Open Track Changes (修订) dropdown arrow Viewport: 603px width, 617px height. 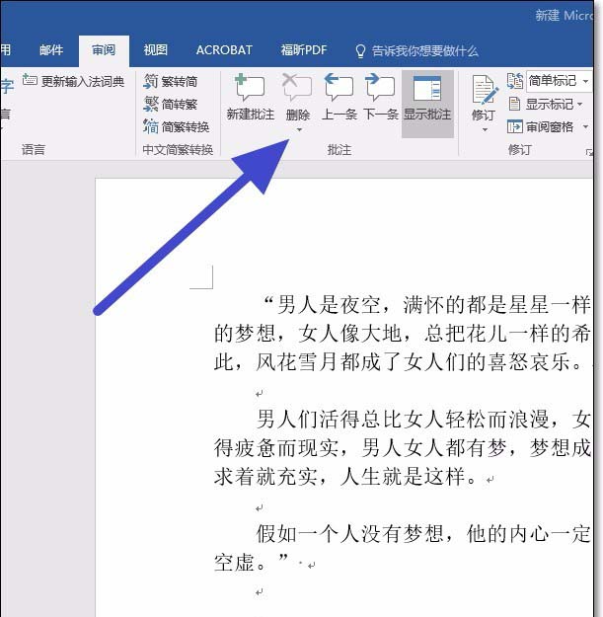[x=485, y=129]
